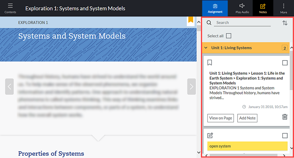
Task: Click the 'EXPLORATION 1' label
Action: click(x=33, y=23)
